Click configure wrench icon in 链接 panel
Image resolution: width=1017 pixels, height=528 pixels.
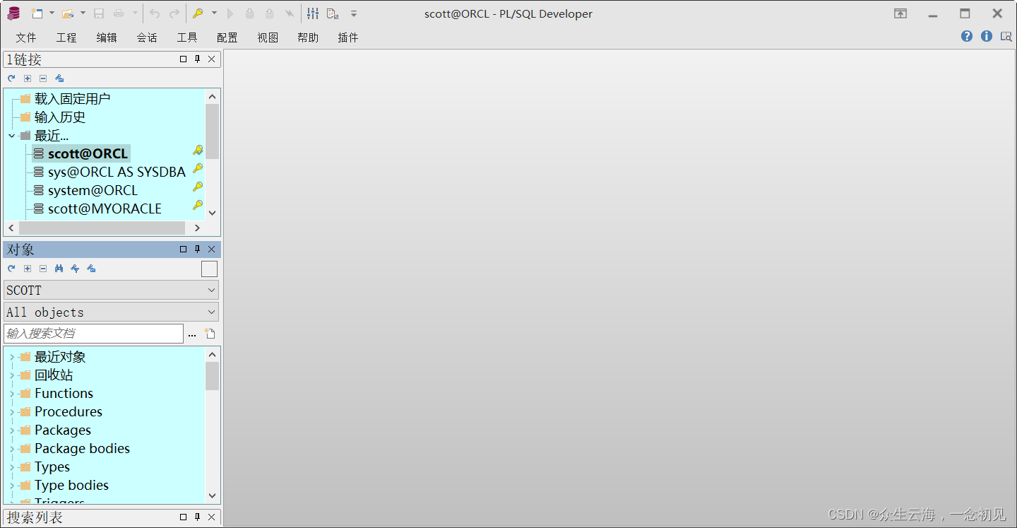coord(59,78)
